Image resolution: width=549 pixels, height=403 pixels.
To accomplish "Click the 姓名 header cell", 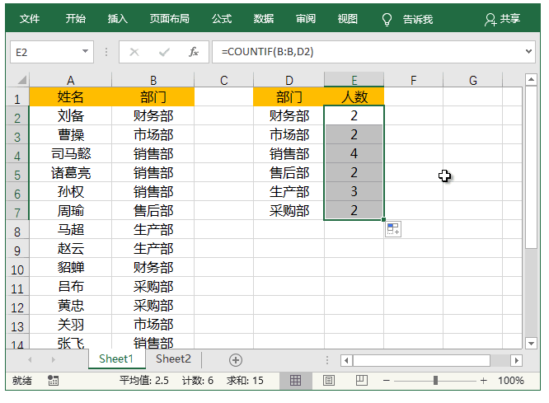I will click(70, 97).
